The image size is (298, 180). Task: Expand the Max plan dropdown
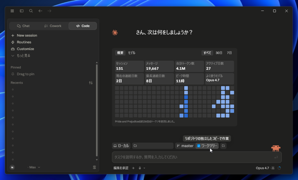(x=34, y=167)
